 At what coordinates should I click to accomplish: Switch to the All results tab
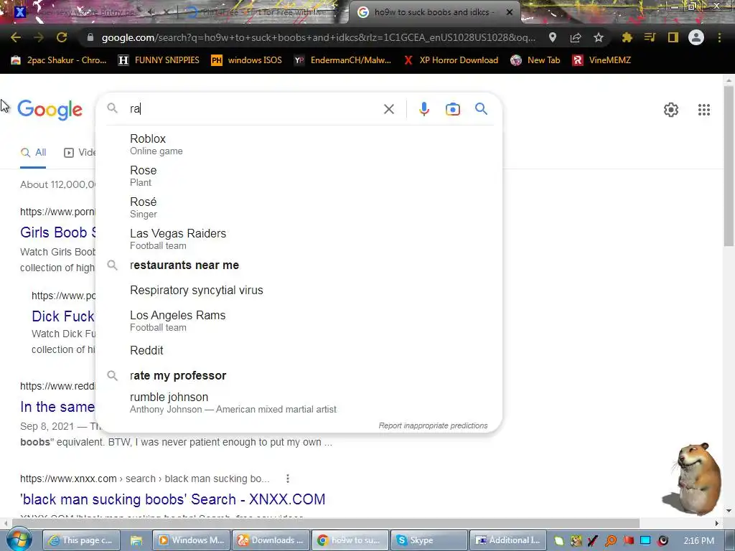tap(33, 152)
